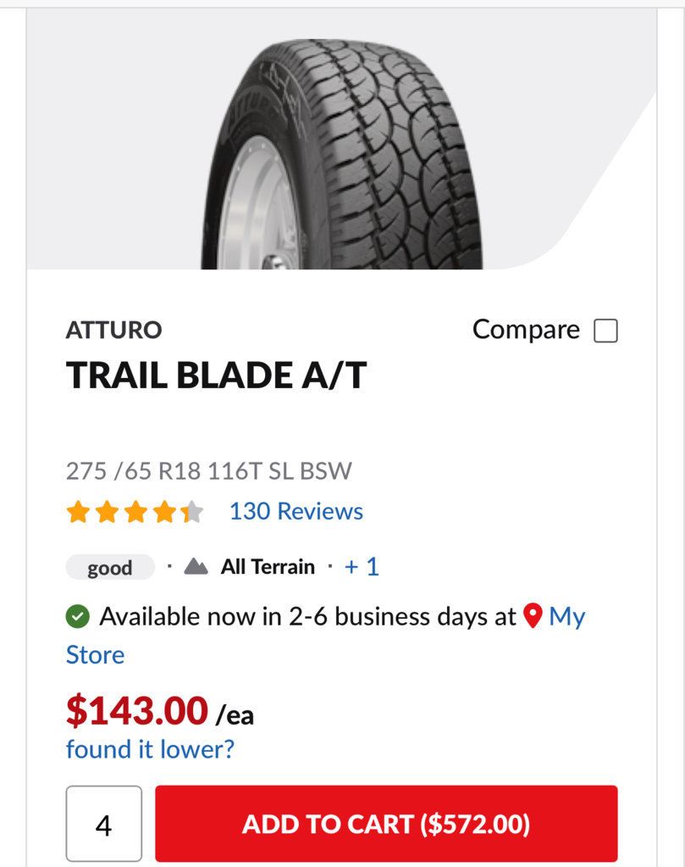The width and height of the screenshot is (685, 867).
Task: Click the half-filled fifth star
Action: click(191, 511)
